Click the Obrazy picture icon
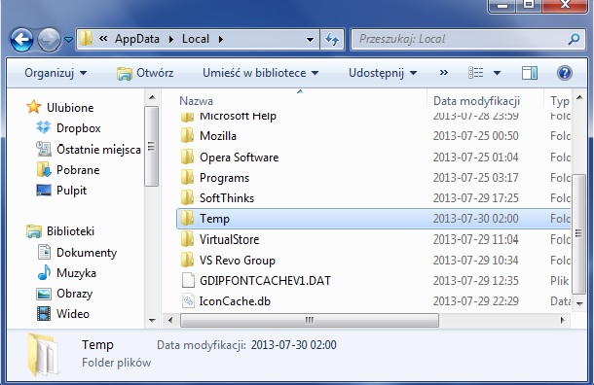The width and height of the screenshot is (594, 385). [44, 294]
